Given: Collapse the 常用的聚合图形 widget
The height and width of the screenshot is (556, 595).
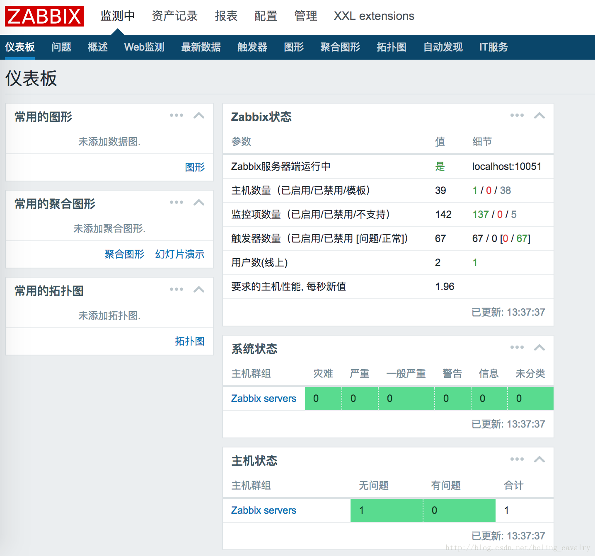Looking at the screenshot, I should coord(199,203).
